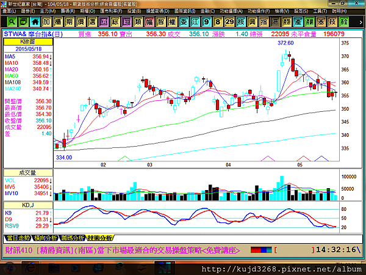Click the KD,J indicator panel header

tap(28, 205)
